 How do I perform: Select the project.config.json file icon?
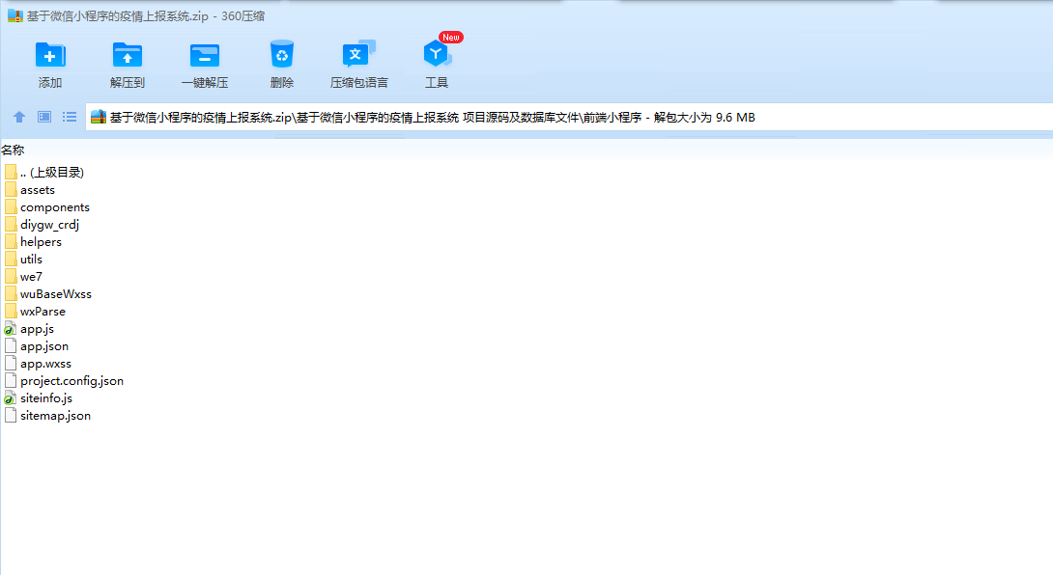pyautogui.click(x=10, y=380)
